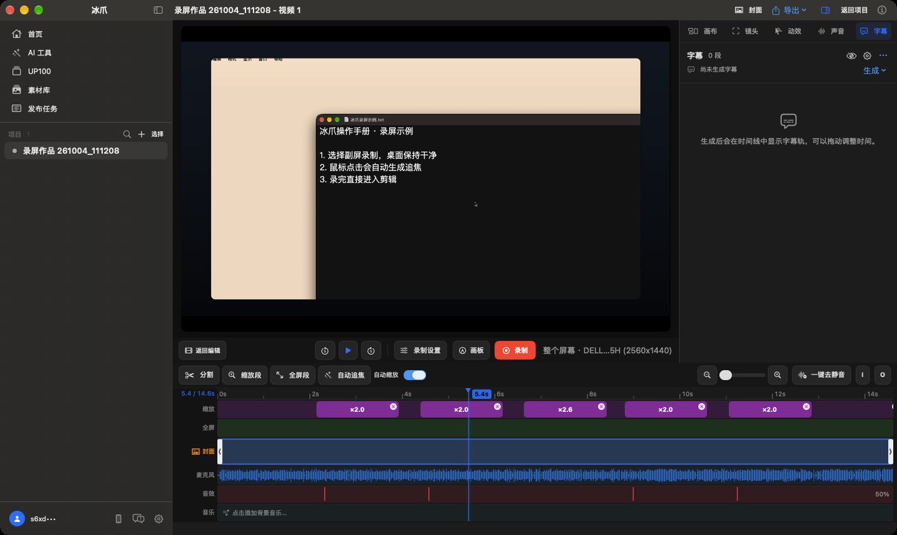Image resolution: width=897 pixels, height=535 pixels.
Task: Toggle the sidebar panel icon in title bar
Action: click(158, 10)
